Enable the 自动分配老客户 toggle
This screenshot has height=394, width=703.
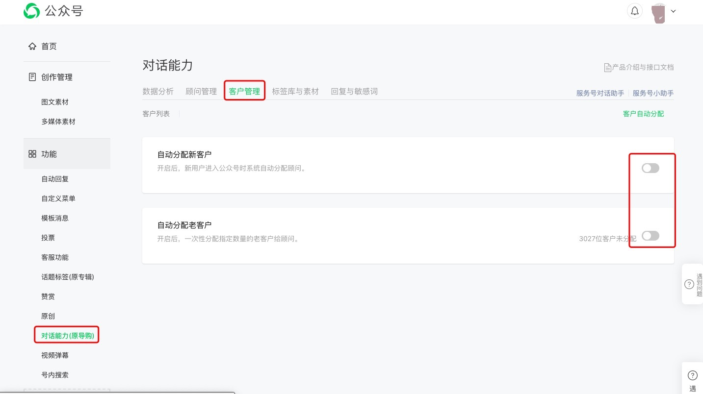tap(650, 236)
